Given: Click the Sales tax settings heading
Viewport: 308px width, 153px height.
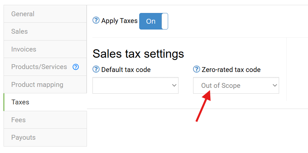Looking at the screenshot, I should tap(138, 53).
